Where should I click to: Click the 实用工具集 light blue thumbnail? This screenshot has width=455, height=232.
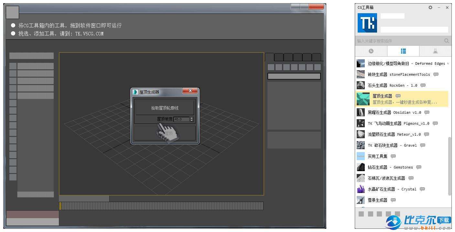pyautogui.click(x=361, y=156)
